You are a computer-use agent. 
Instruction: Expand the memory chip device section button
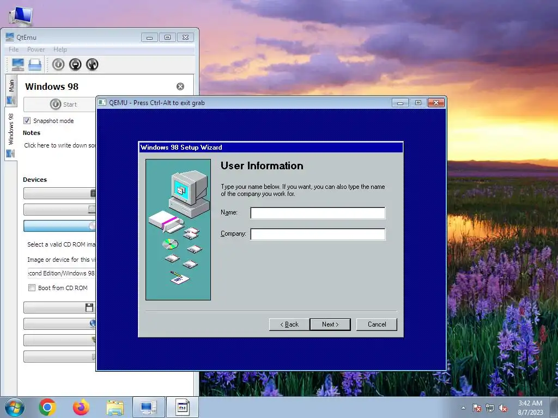coord(59,193)
